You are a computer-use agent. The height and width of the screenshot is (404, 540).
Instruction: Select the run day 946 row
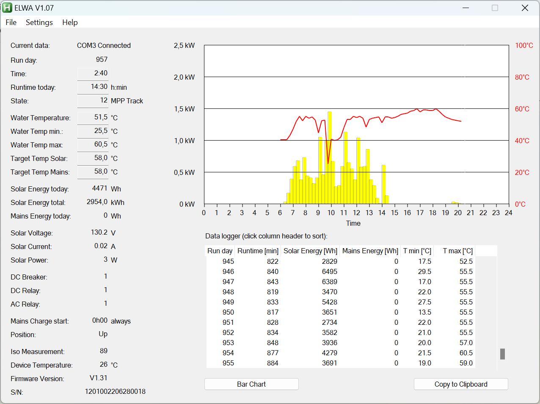[x=229, y=271]
